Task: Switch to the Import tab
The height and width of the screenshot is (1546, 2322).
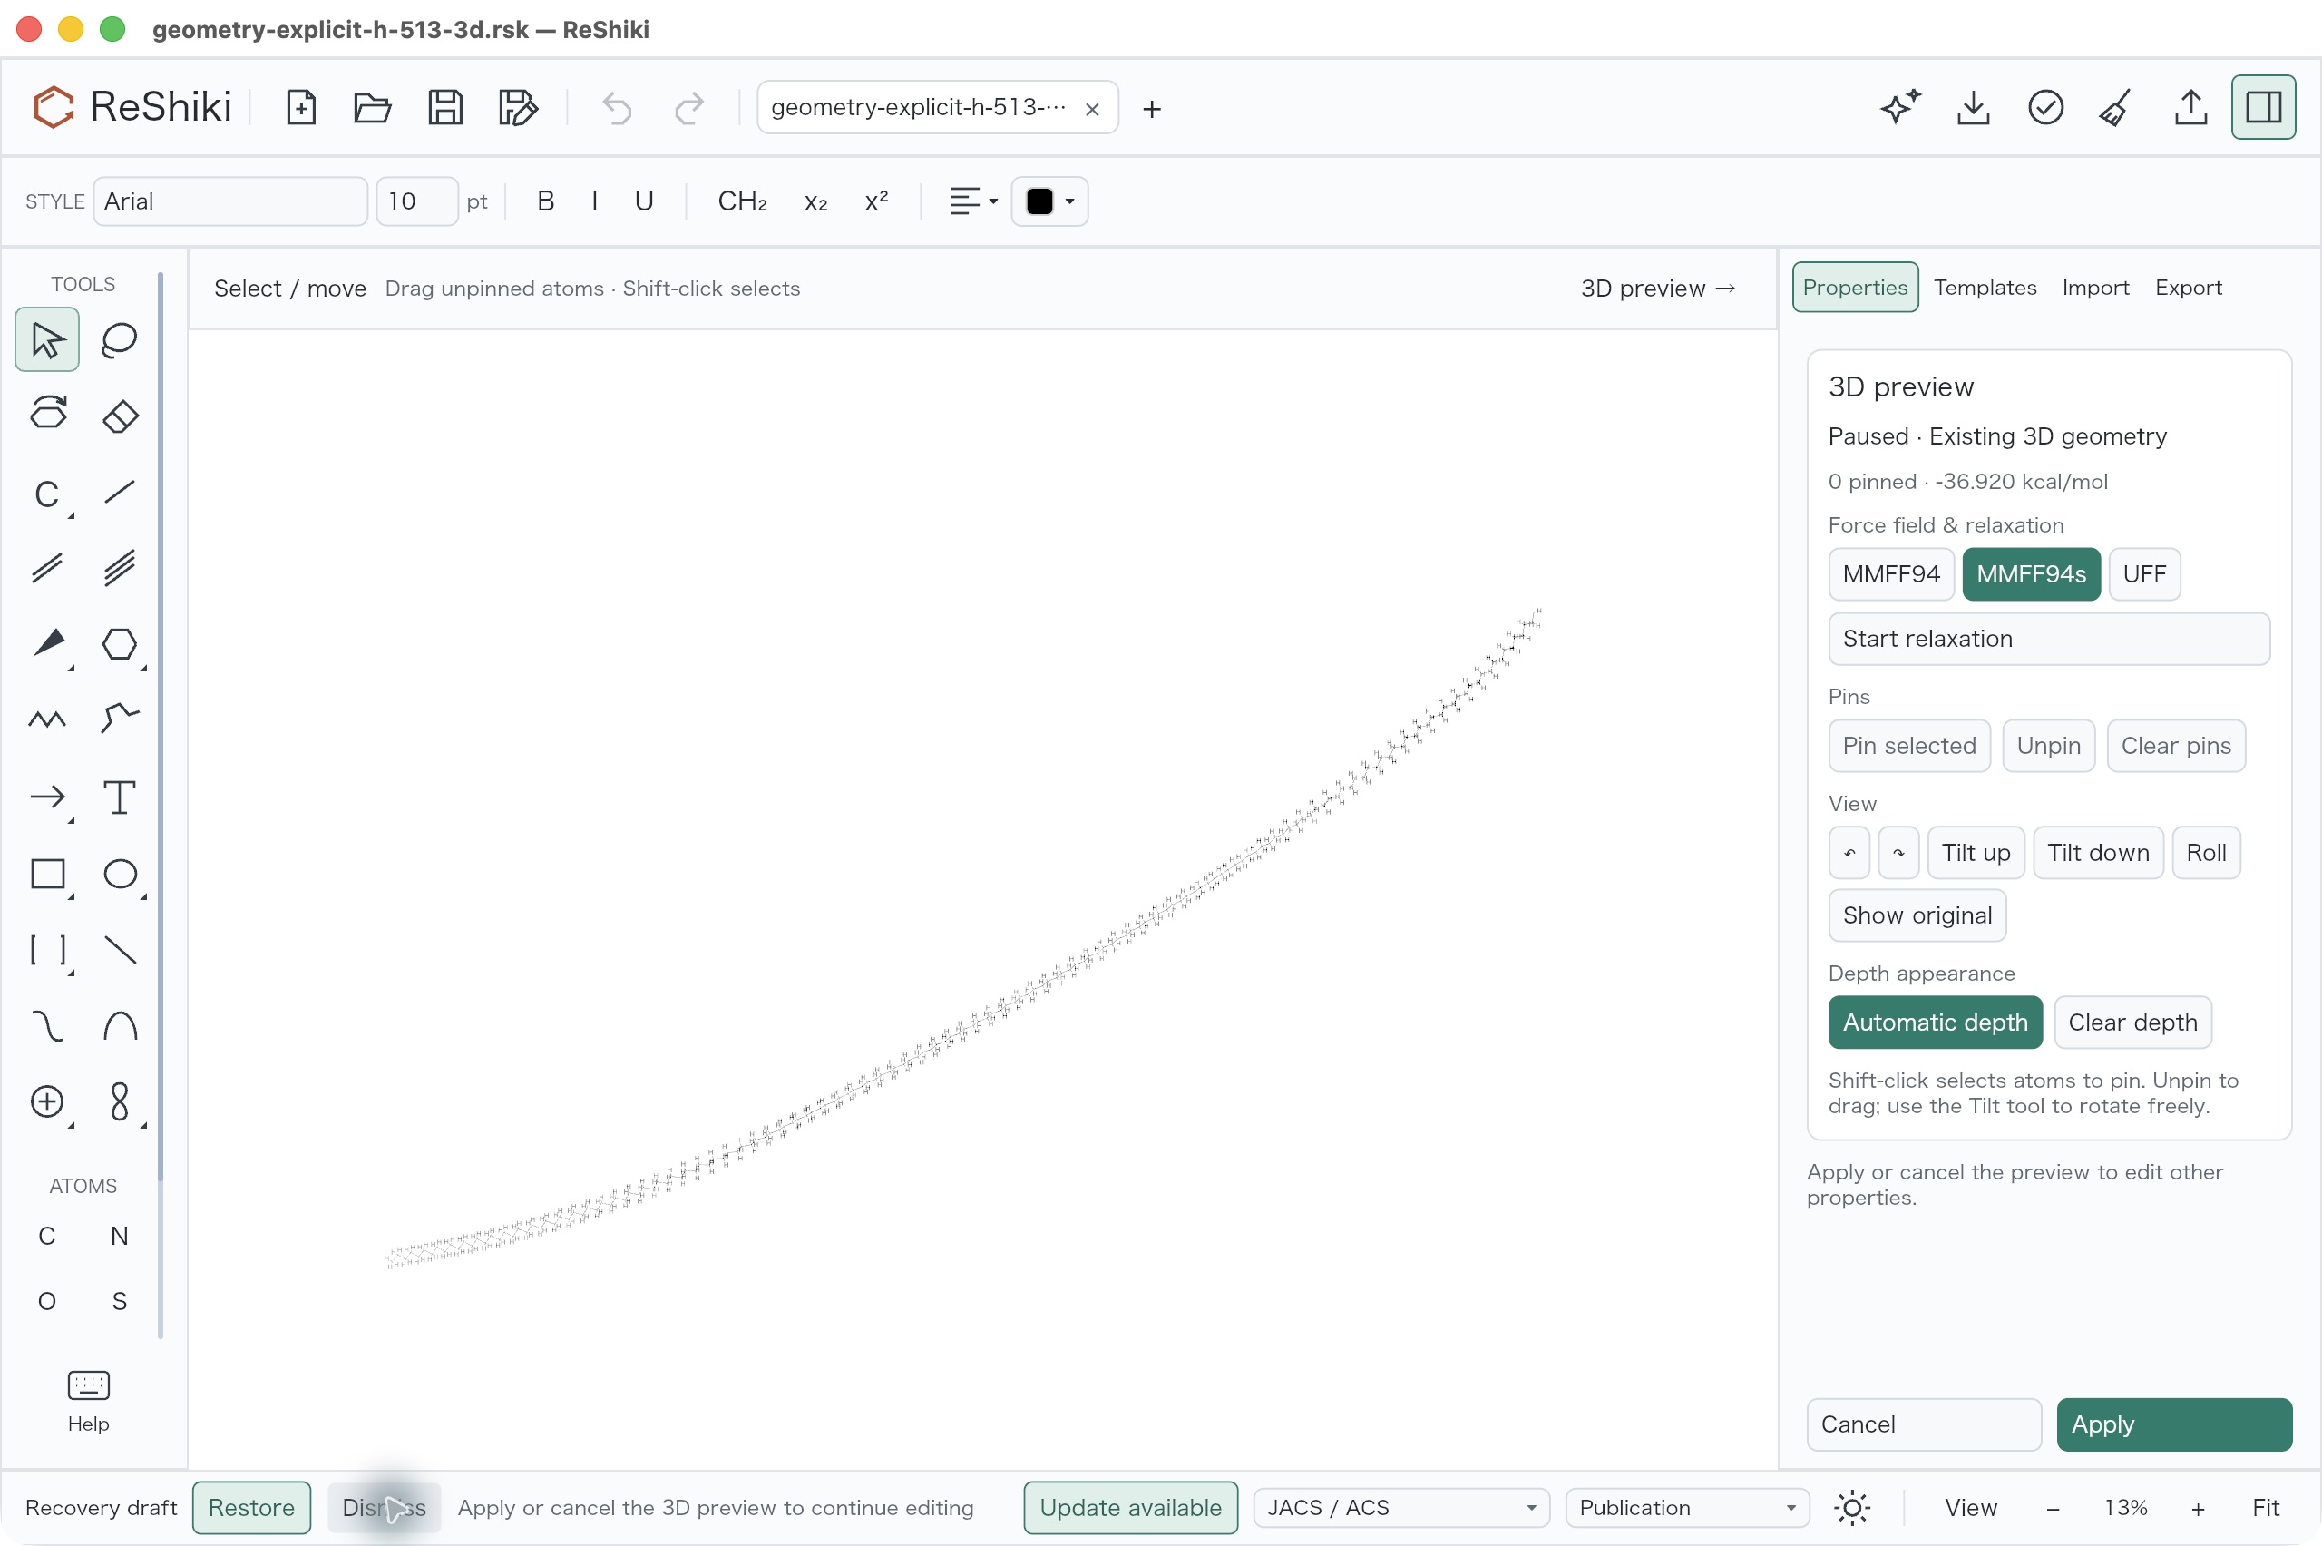Action: (2094, 287)
